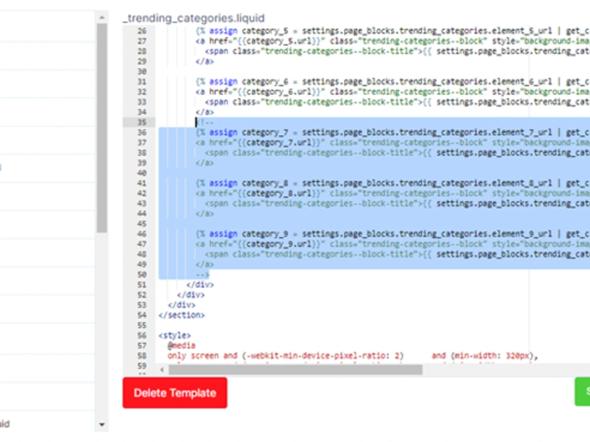Screen dimensions: 590x442
Task: Click the </a> closing tag on line 44
Action: pyautogui.click(x=205, y=213)
